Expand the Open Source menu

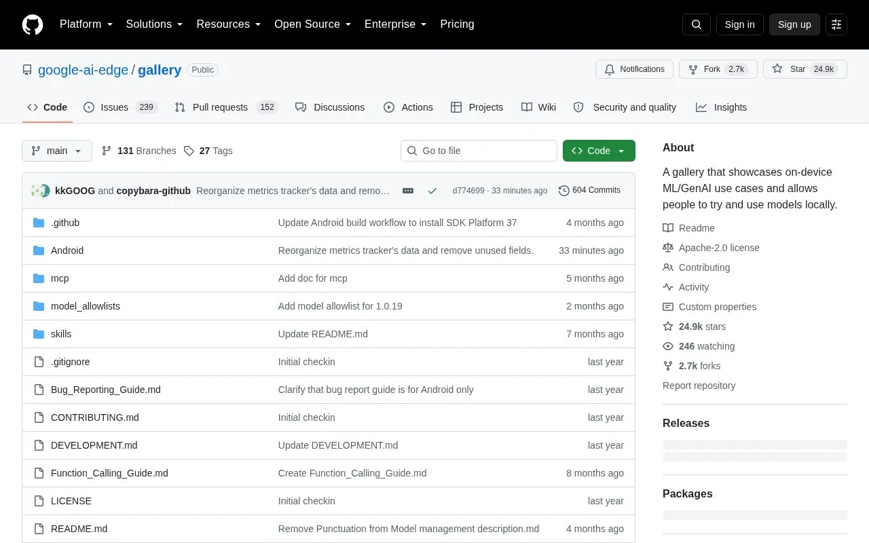[313, 24]
